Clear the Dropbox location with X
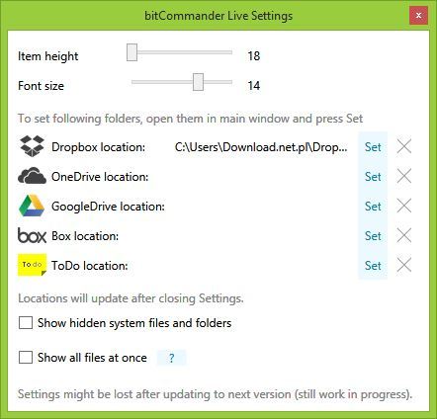437x419 pixels. coord(404,146)
